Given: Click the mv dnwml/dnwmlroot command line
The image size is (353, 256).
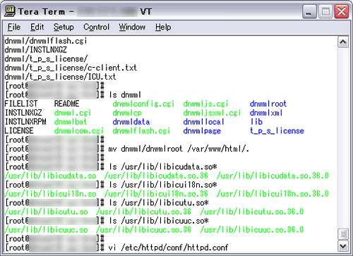Looking at the screenshot, I should [179, 149].
